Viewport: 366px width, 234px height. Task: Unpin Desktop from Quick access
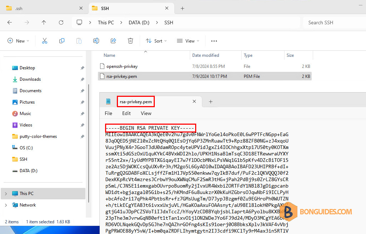tap(83, 68)
